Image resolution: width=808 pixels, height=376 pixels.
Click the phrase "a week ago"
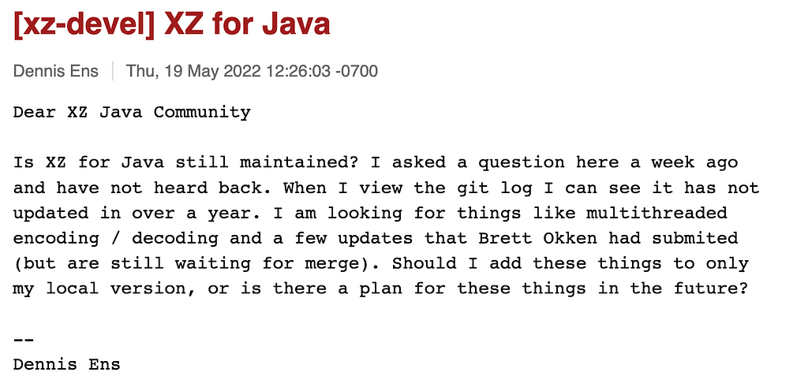click(x=684, y=162)
